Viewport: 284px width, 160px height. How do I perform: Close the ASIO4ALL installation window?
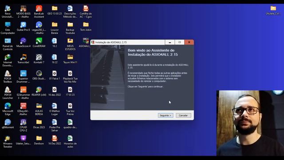click(189, 42)
